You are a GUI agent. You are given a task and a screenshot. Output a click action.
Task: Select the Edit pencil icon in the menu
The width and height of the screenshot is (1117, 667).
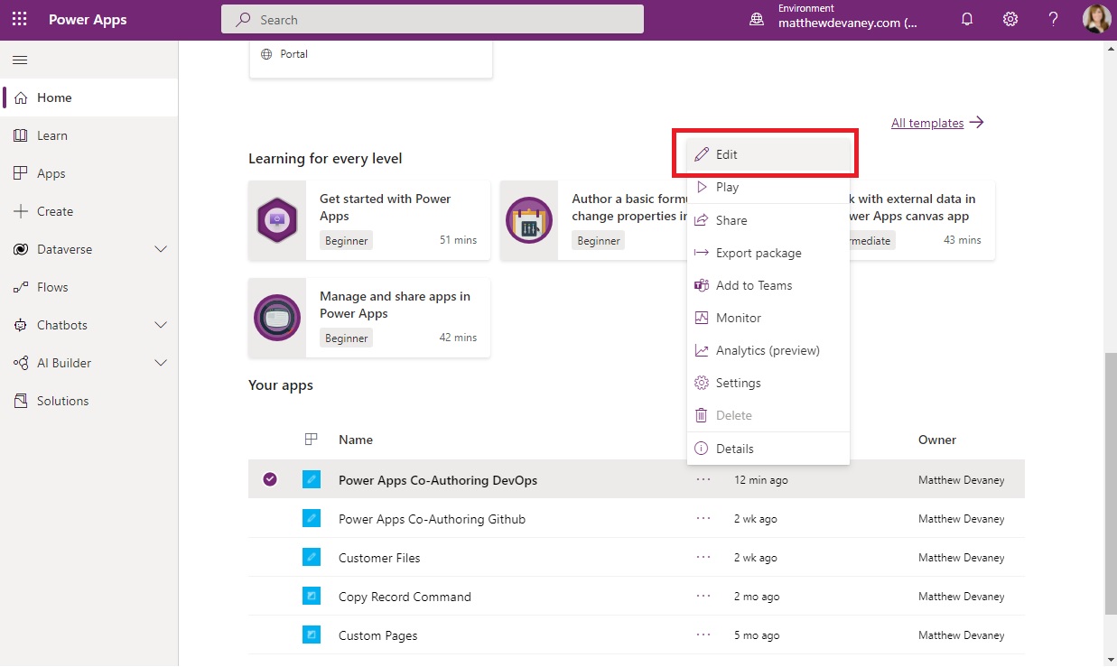(701, 153)
